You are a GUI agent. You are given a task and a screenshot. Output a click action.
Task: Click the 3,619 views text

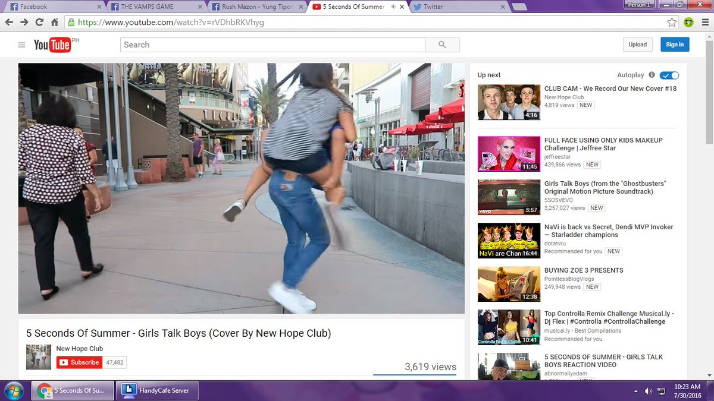(x=430, y=367)
